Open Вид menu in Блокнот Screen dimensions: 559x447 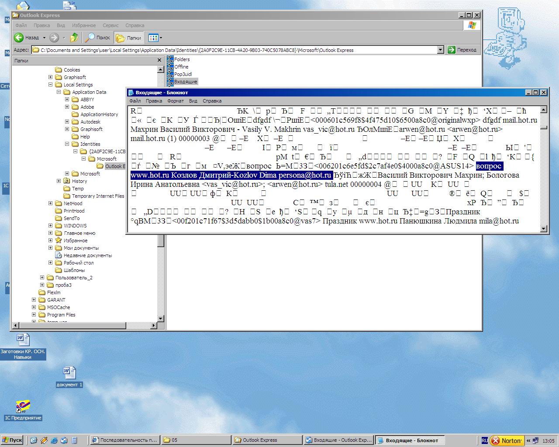(193, 101)
